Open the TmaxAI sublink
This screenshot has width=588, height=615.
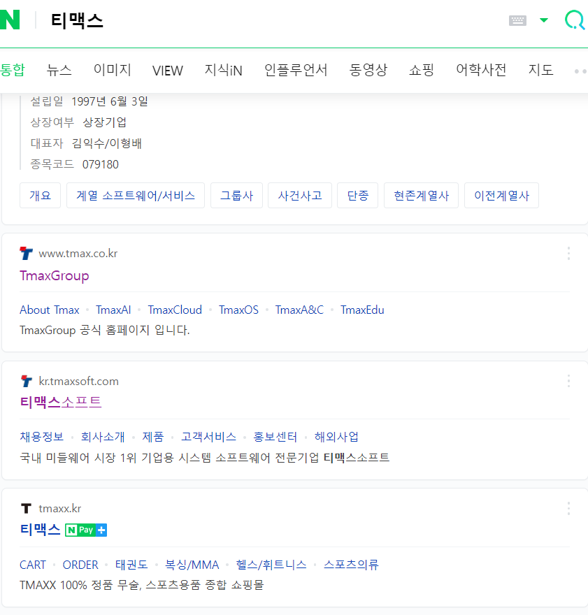tap(113, 310)
